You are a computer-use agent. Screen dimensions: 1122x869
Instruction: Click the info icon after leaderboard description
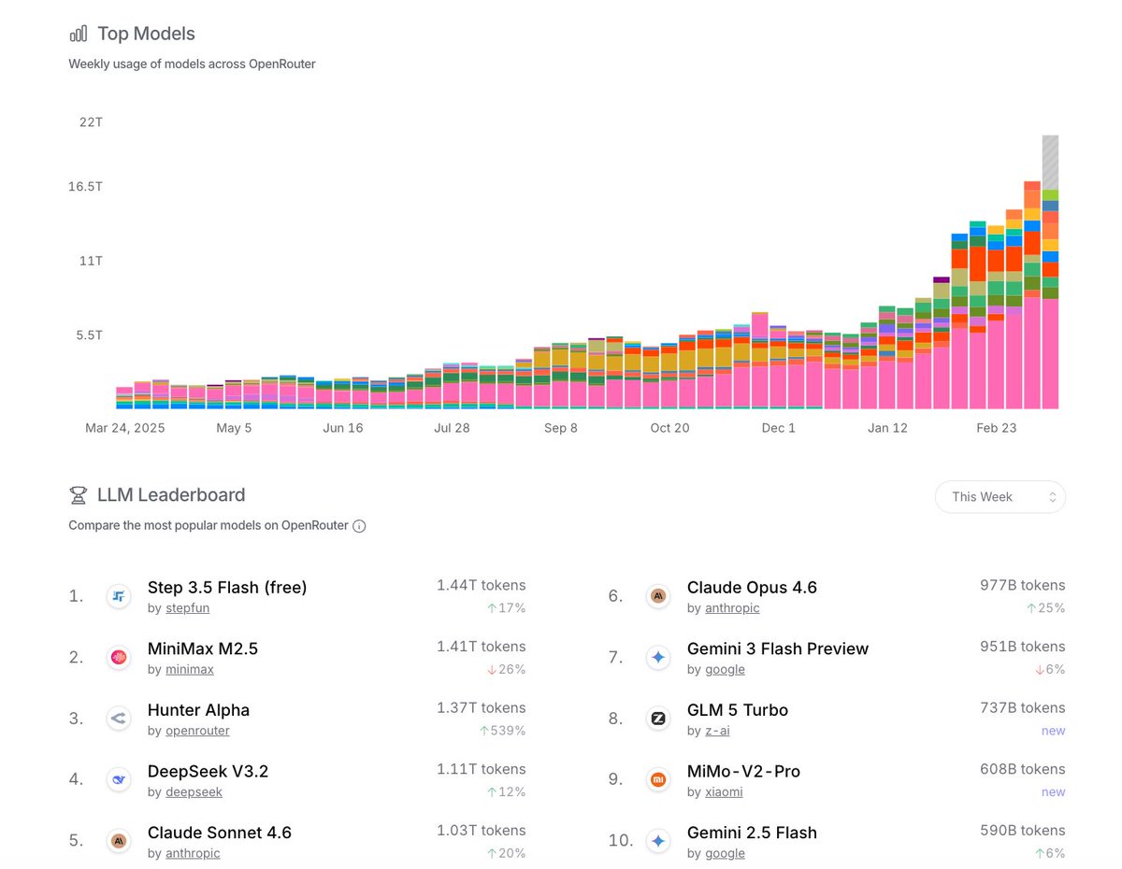coord(359,526)
